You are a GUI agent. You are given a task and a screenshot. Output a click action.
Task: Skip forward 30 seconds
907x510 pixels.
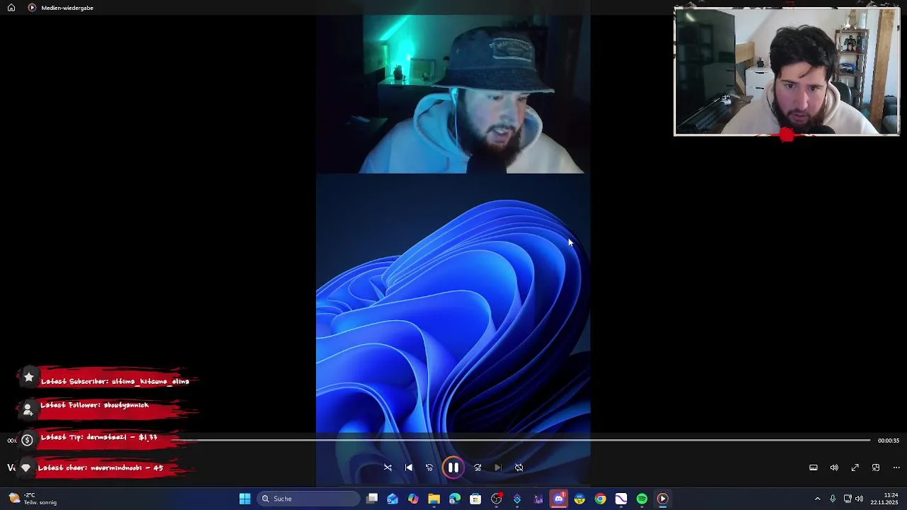(x=478, y=467)
